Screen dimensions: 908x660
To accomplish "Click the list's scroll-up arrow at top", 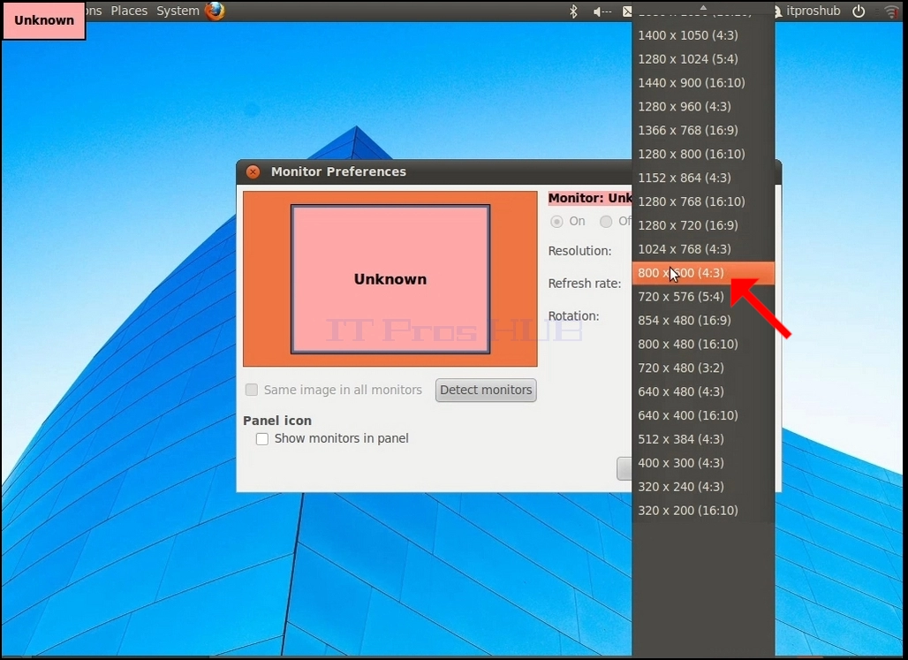I will pos(703,7).
